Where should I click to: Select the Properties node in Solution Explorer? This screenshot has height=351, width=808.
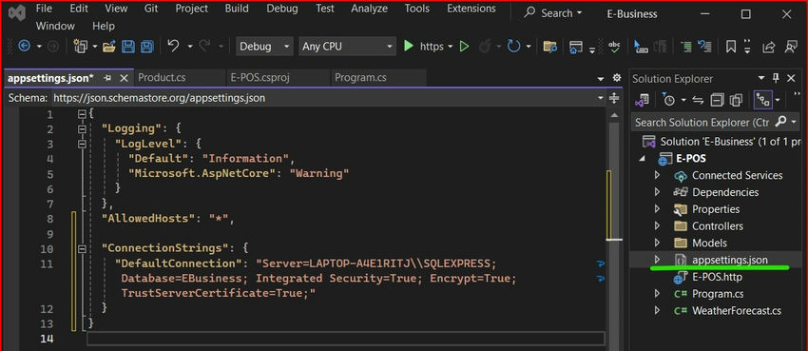(716, 209)
